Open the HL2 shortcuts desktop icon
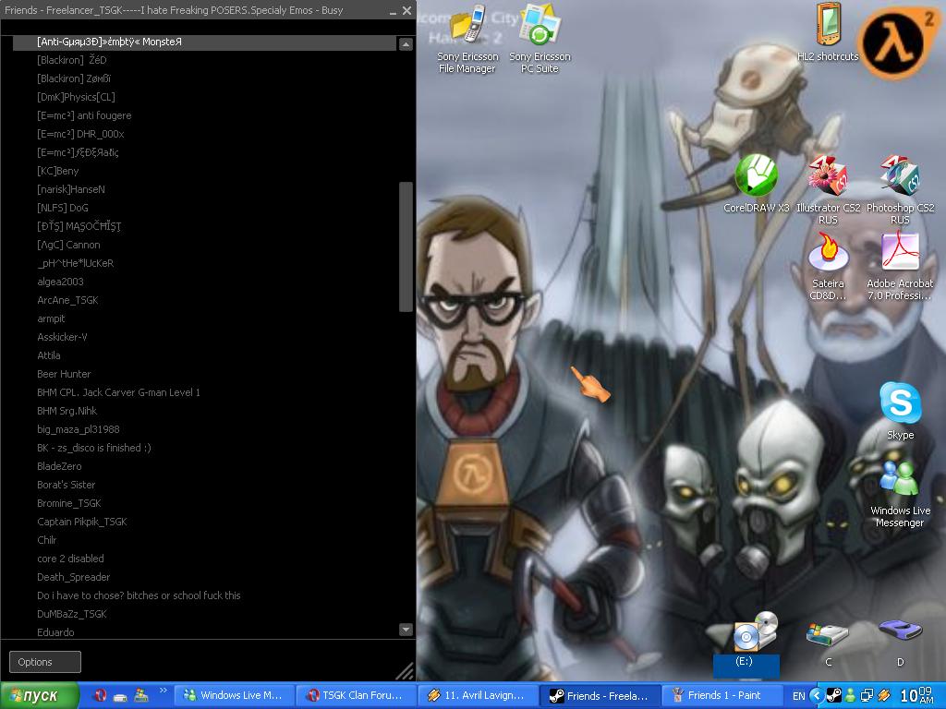Screen dimensions: 946x709 pos(827,26)
